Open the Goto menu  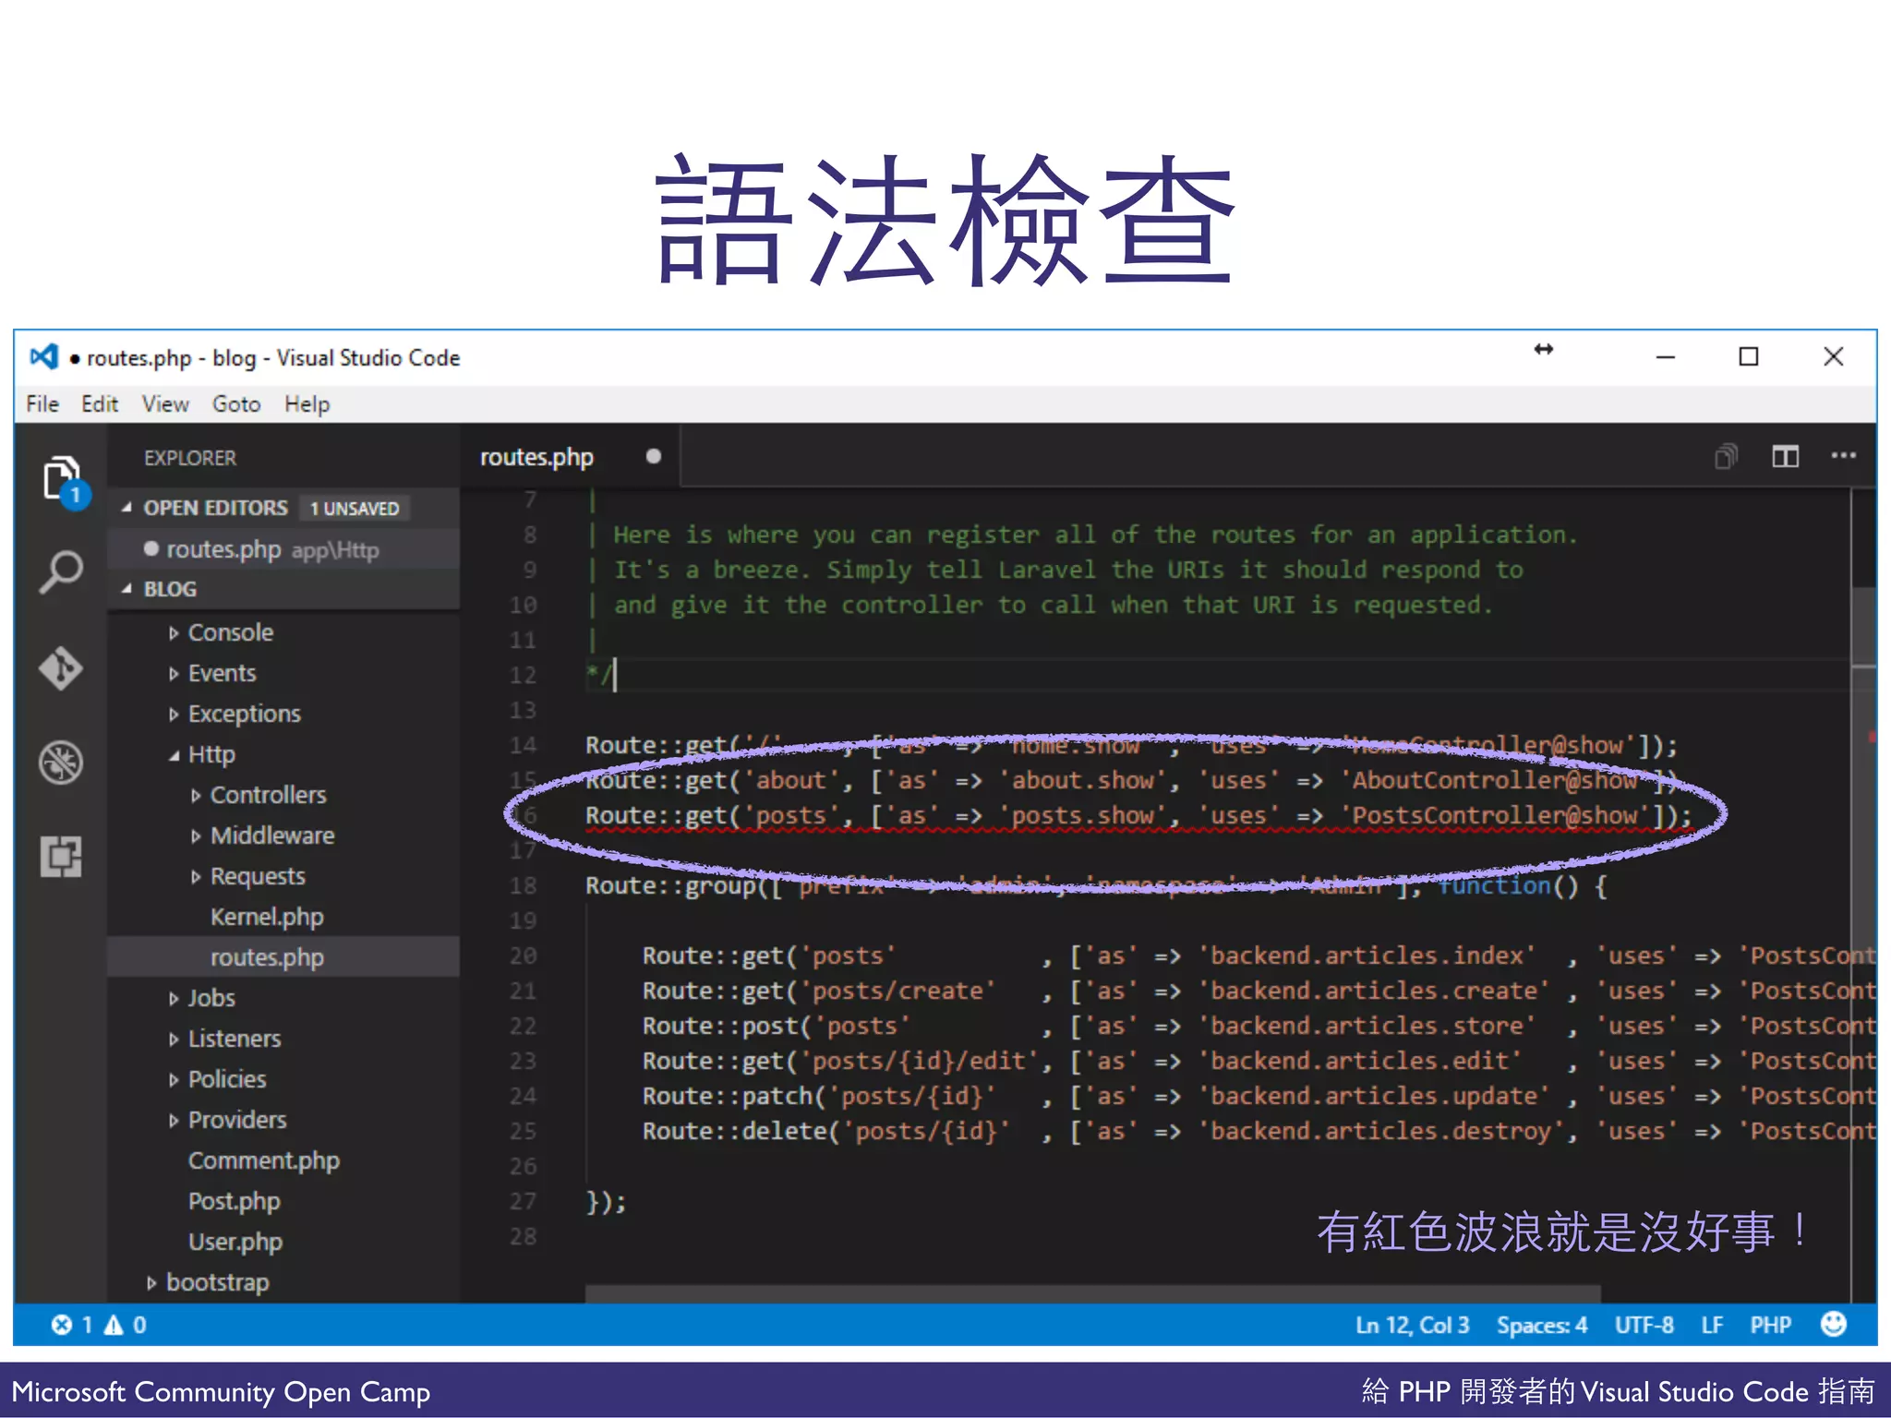236,404
